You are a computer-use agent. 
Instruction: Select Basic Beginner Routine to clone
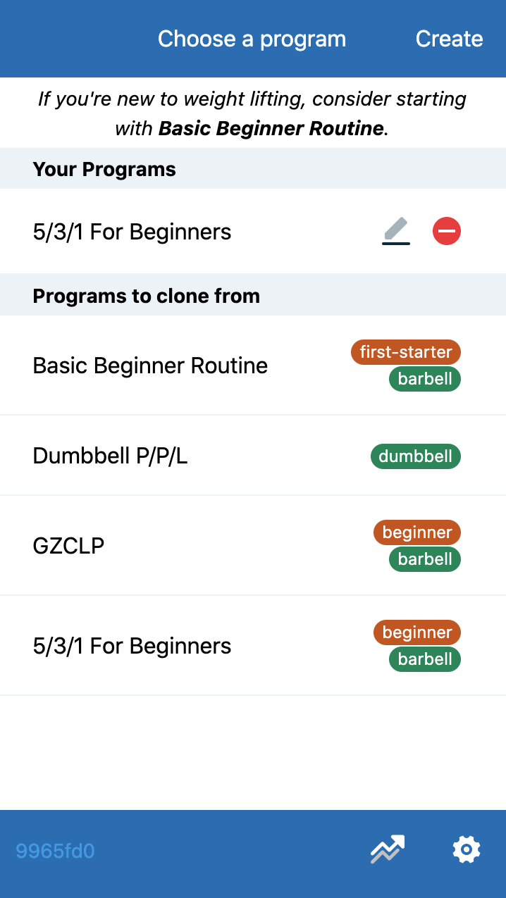point(253,366)
